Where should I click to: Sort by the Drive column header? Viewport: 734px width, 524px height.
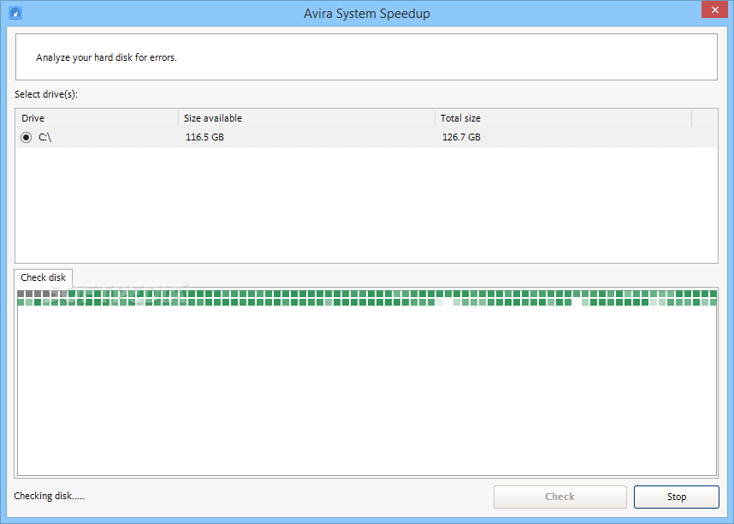pos(98,118)
